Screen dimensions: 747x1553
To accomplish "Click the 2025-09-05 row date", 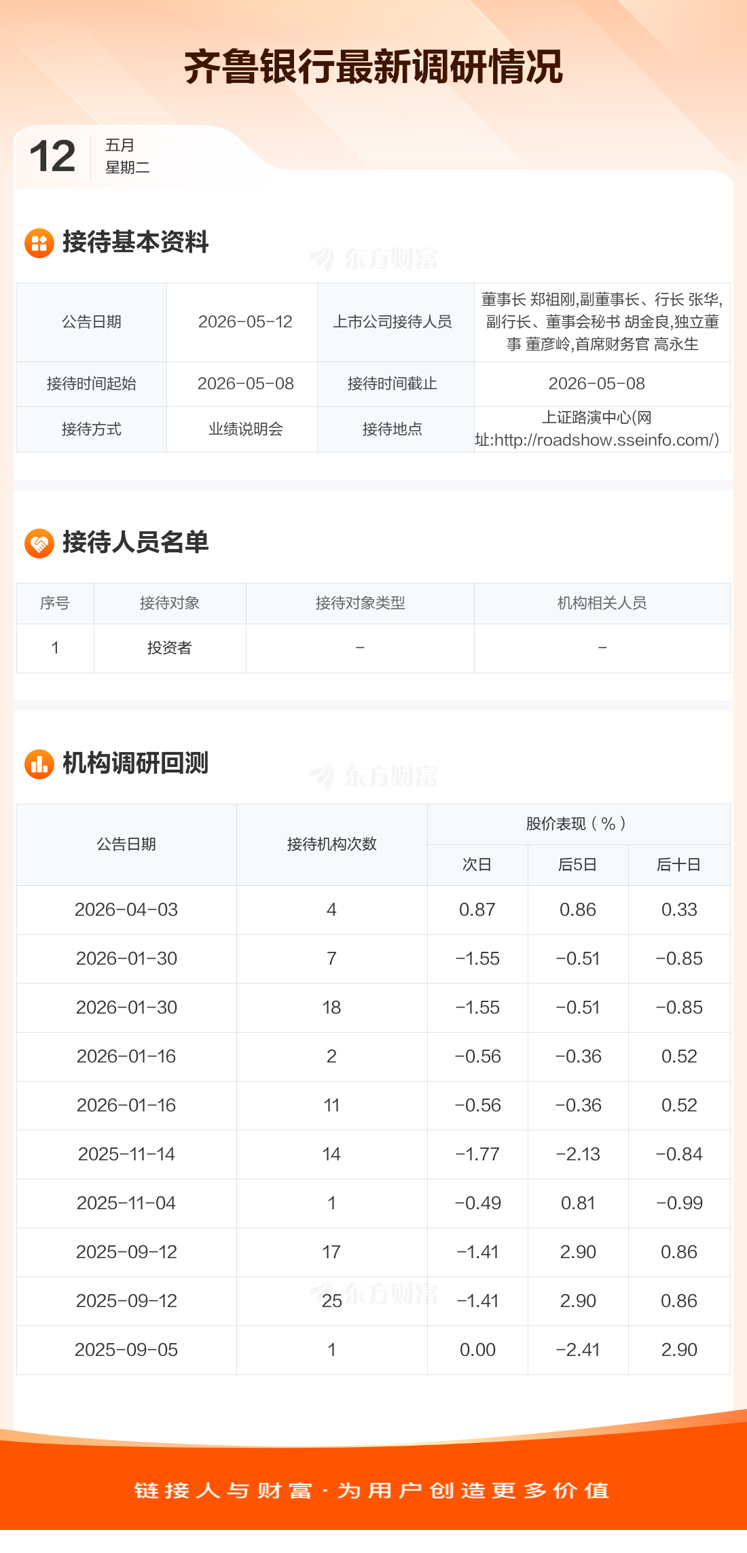I will tap(126, 1350).
